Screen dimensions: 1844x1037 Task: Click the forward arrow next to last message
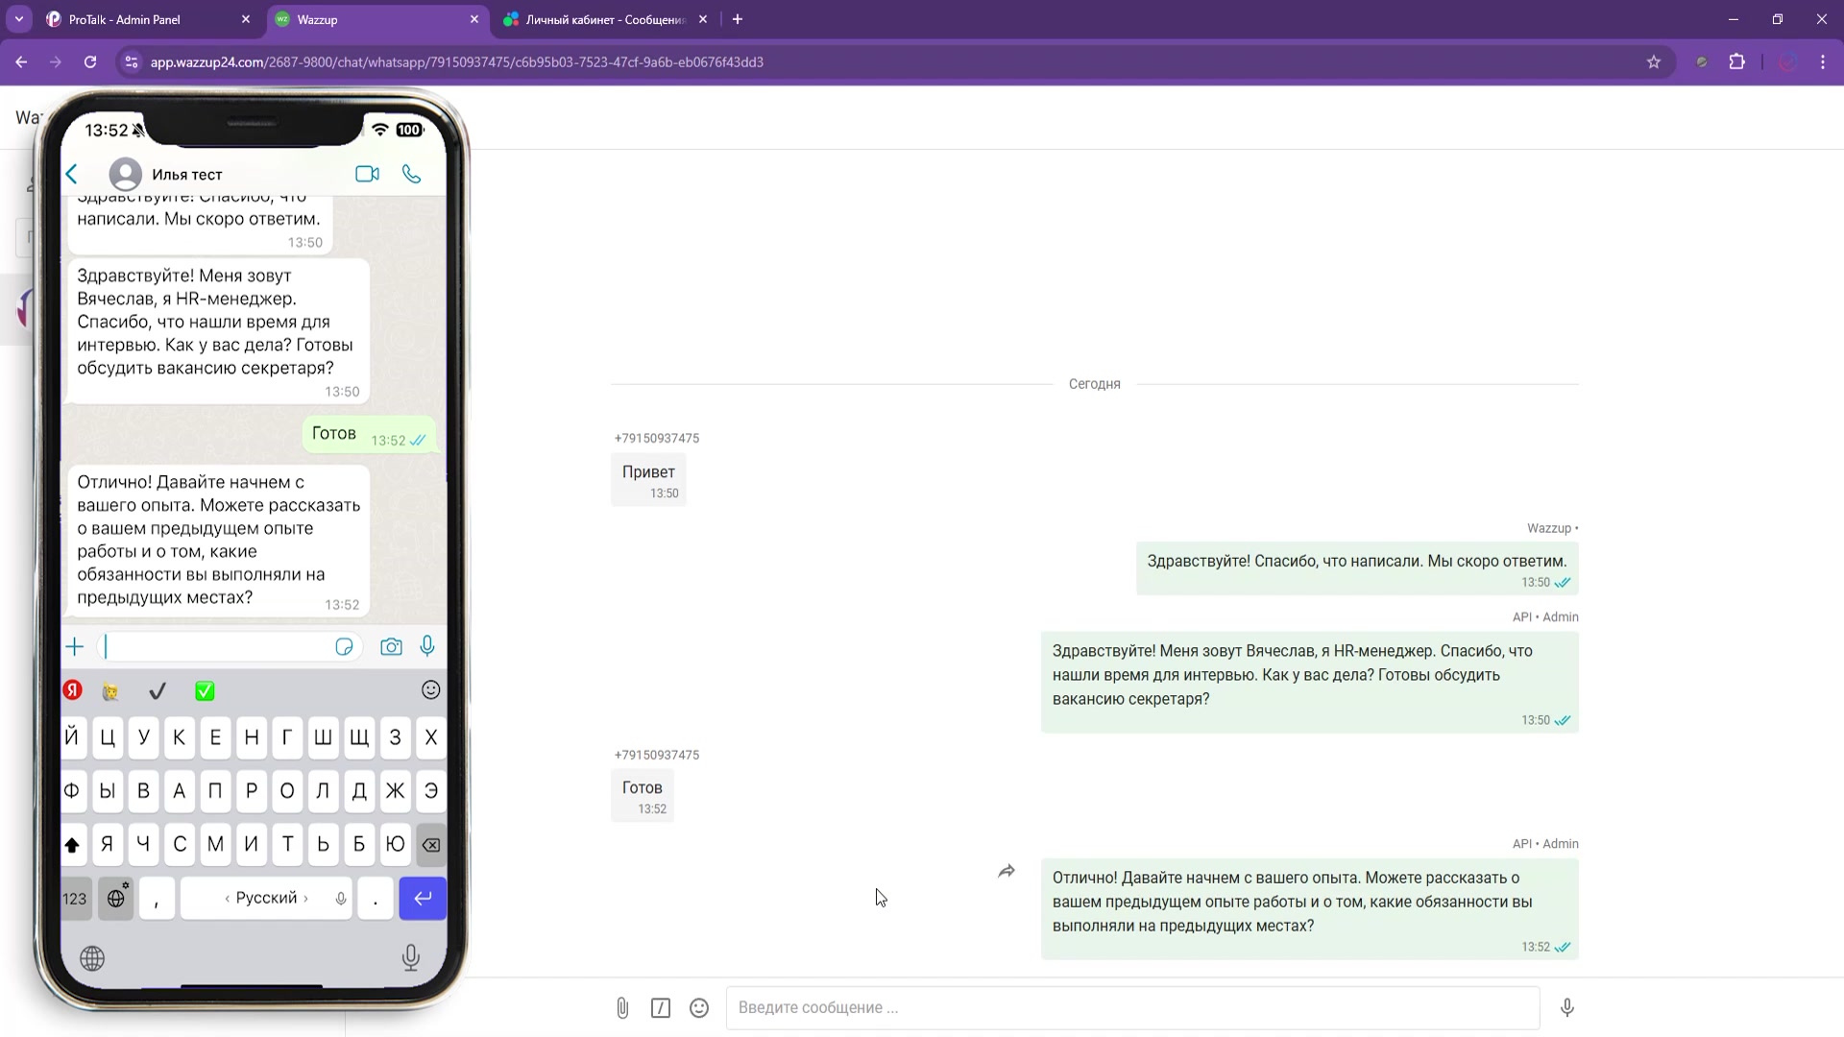(1006, 872)
